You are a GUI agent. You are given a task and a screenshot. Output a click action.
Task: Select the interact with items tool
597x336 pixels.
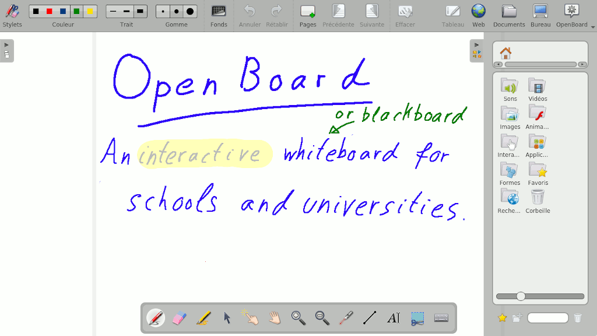click(251, 318)
